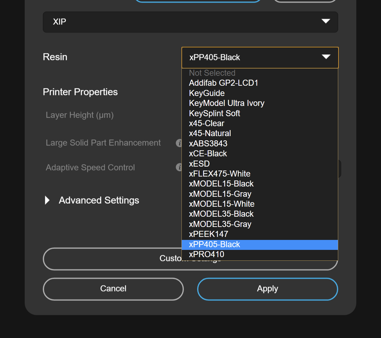Screen dimensions: 381x338
Task: Select KeyModel Ultra Ivory resin
Action: tap(260, 103)
